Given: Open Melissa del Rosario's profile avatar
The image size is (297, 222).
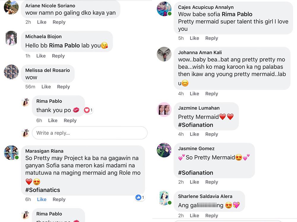Looking at the screenshot, I should (11, 72).
